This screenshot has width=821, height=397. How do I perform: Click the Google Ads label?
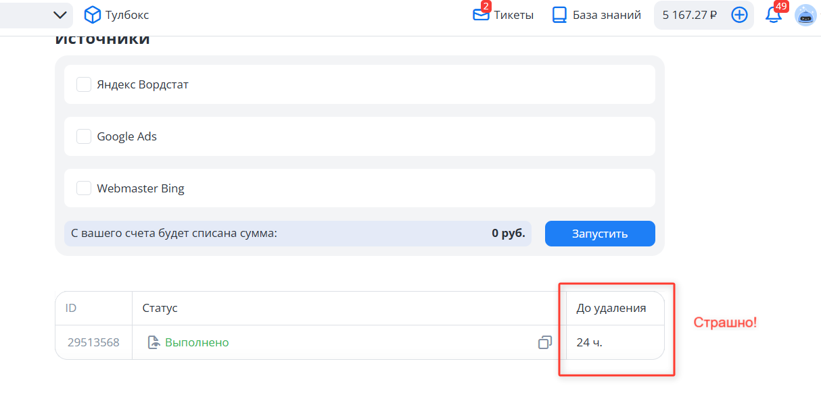point(127,136)
